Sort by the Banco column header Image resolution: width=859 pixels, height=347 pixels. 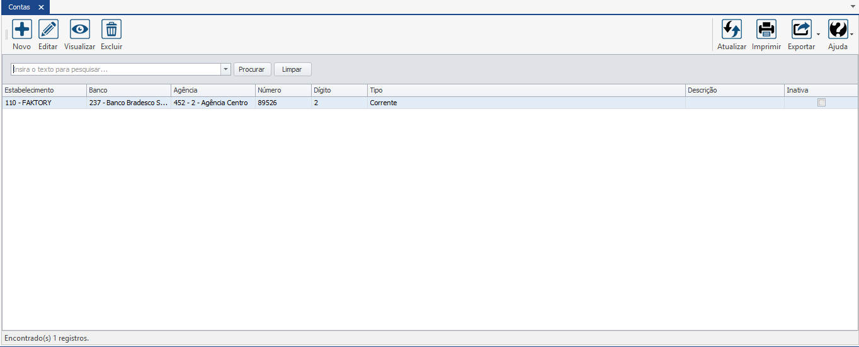click(x=128, y=90)
